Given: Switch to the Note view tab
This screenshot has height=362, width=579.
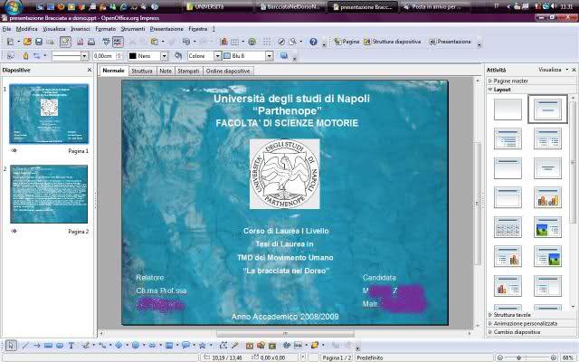Looking at the screenshot, I should pyautogui.click(x=166, y=71).
